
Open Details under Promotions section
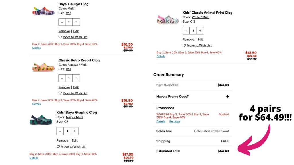(x=161, y=121)
